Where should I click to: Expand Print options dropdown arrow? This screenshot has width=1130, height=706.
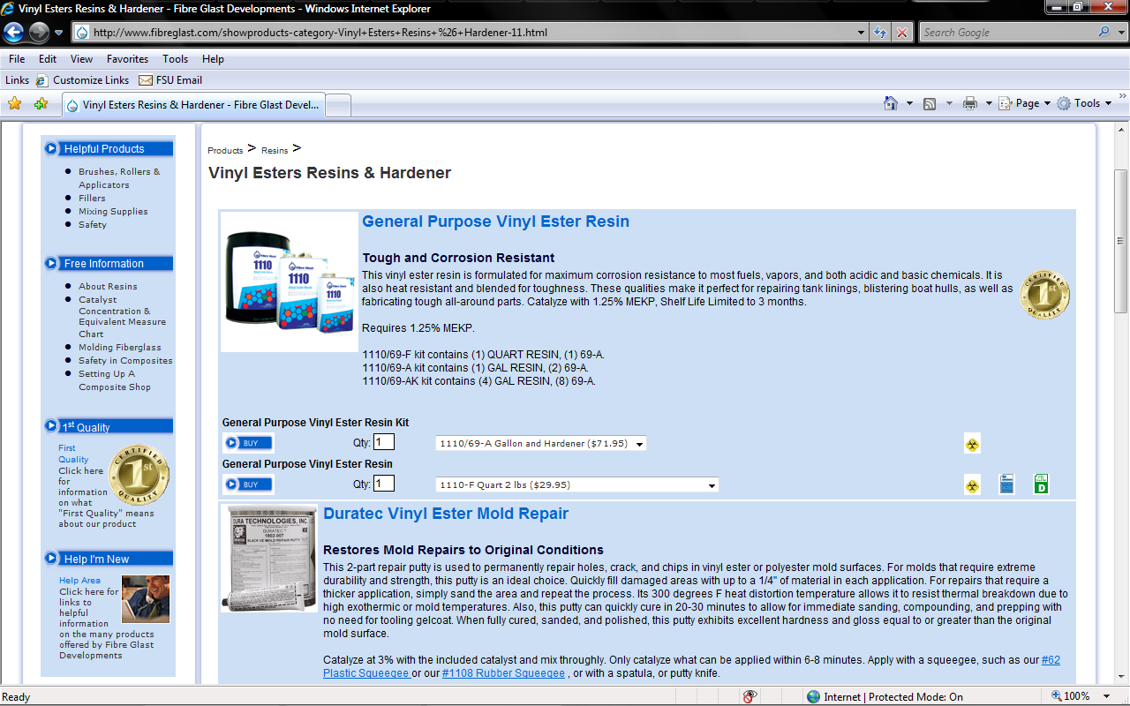click(x=989, y=103)
